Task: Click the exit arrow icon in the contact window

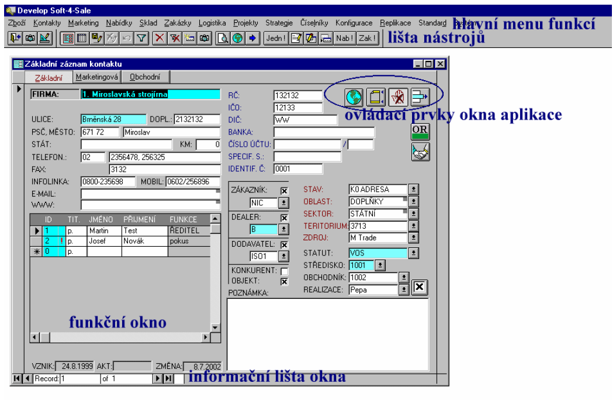Action: (x=420, y=97)
